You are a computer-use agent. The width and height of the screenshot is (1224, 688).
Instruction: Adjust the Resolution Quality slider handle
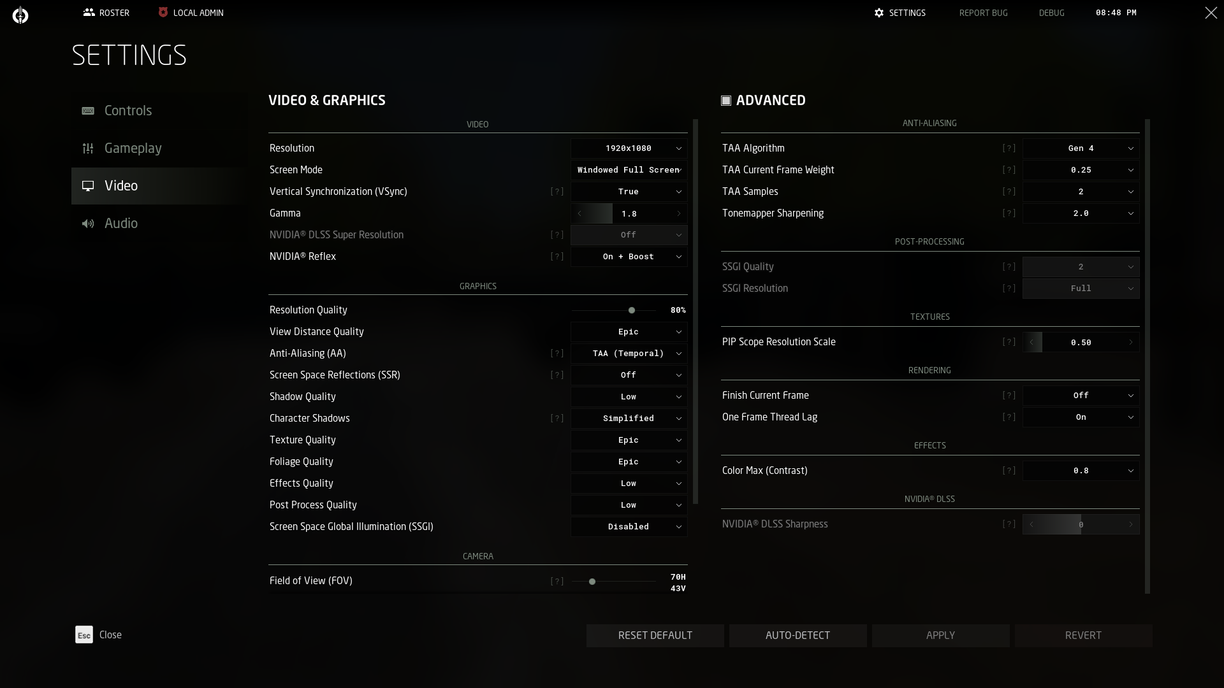(x=632, y=310)
